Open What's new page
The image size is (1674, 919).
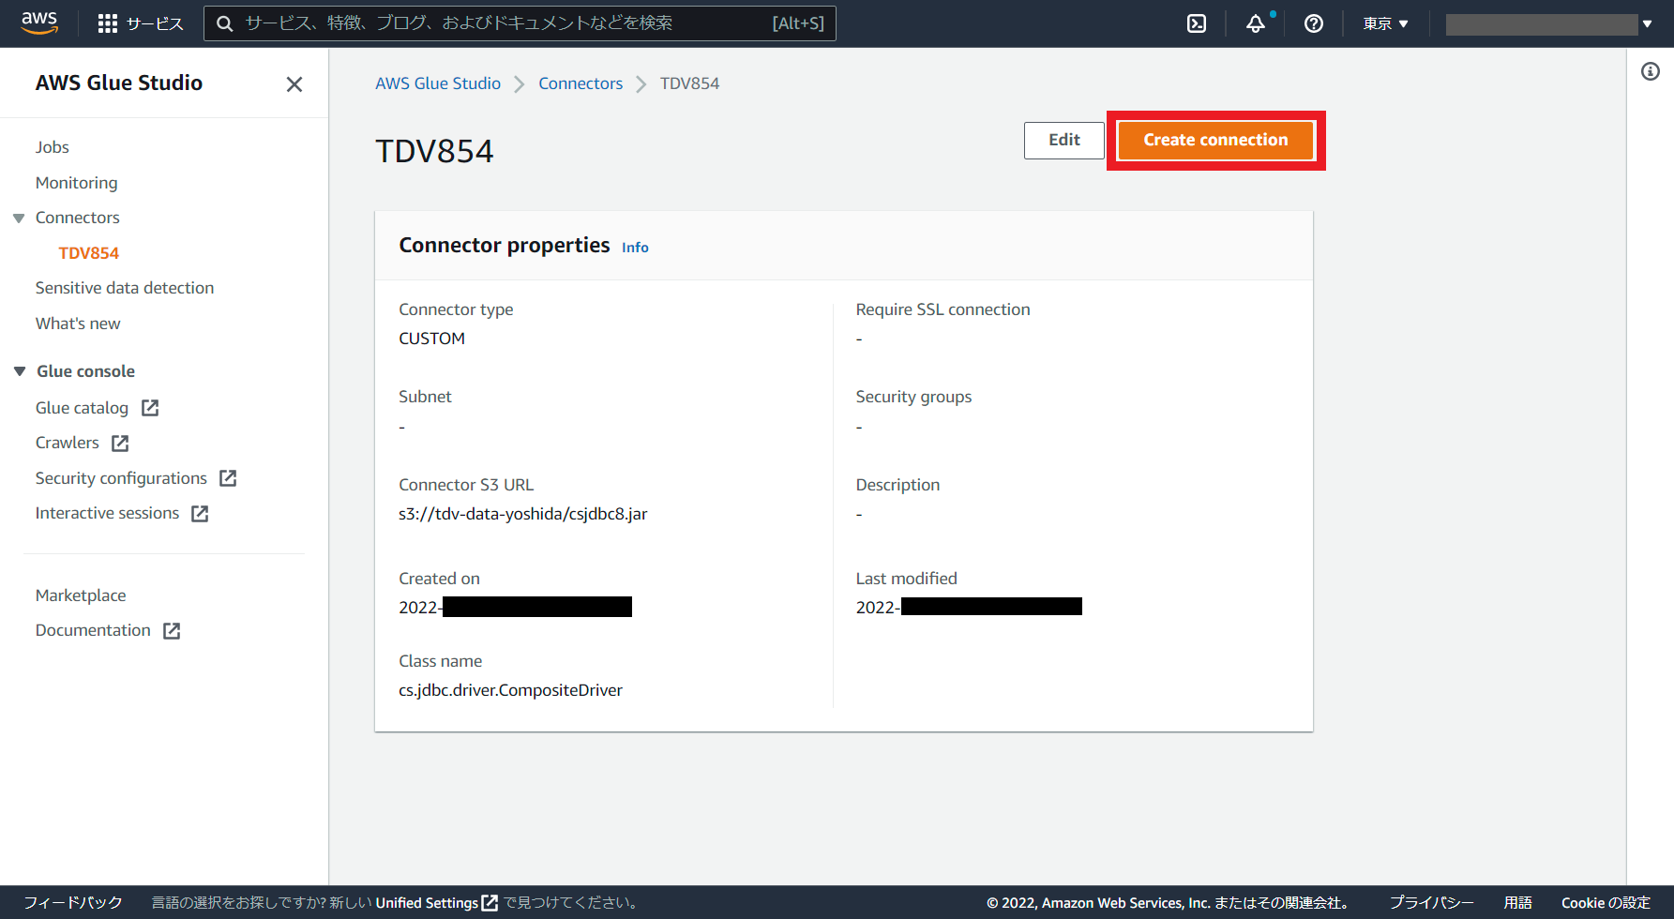78,324
